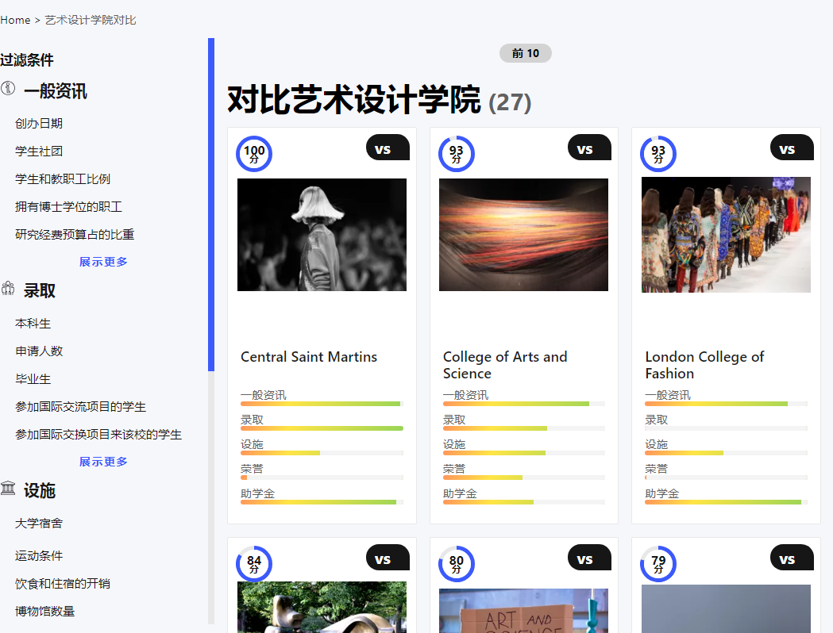Click the 84分 score circle
833x633 pixels.
click(254, 564)
